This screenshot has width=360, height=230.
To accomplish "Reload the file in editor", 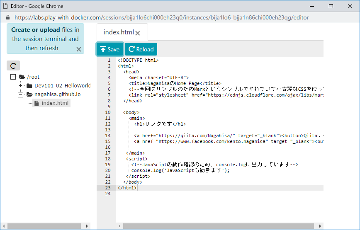I will coord(141,49).
